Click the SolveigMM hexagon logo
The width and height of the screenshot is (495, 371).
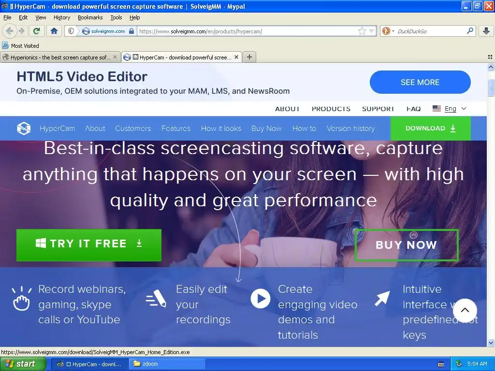tap(24, 128)
